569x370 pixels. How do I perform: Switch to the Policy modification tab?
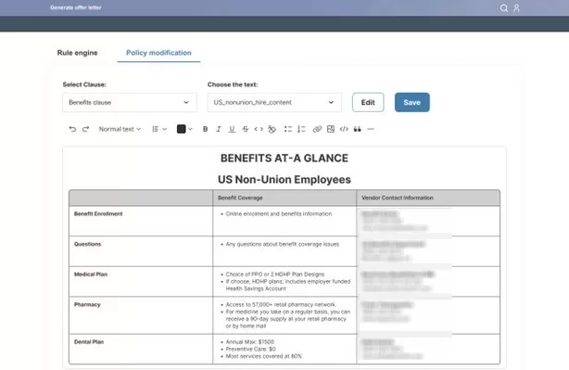click(x=158, y=53)
